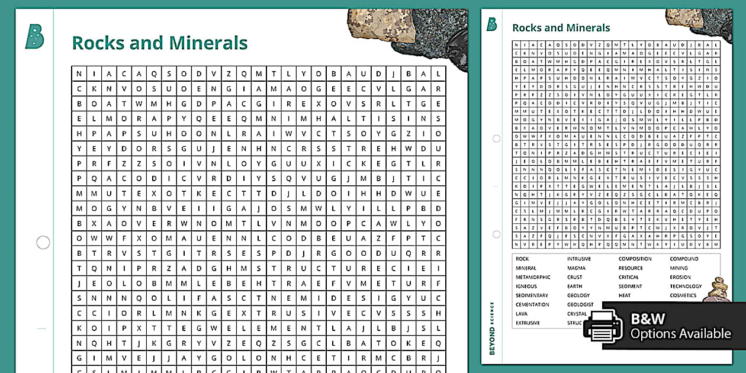Check off the EROSION word list entry
Image resolution: width=746 pixels, height=373 pixels.
(x=681, y=276)
